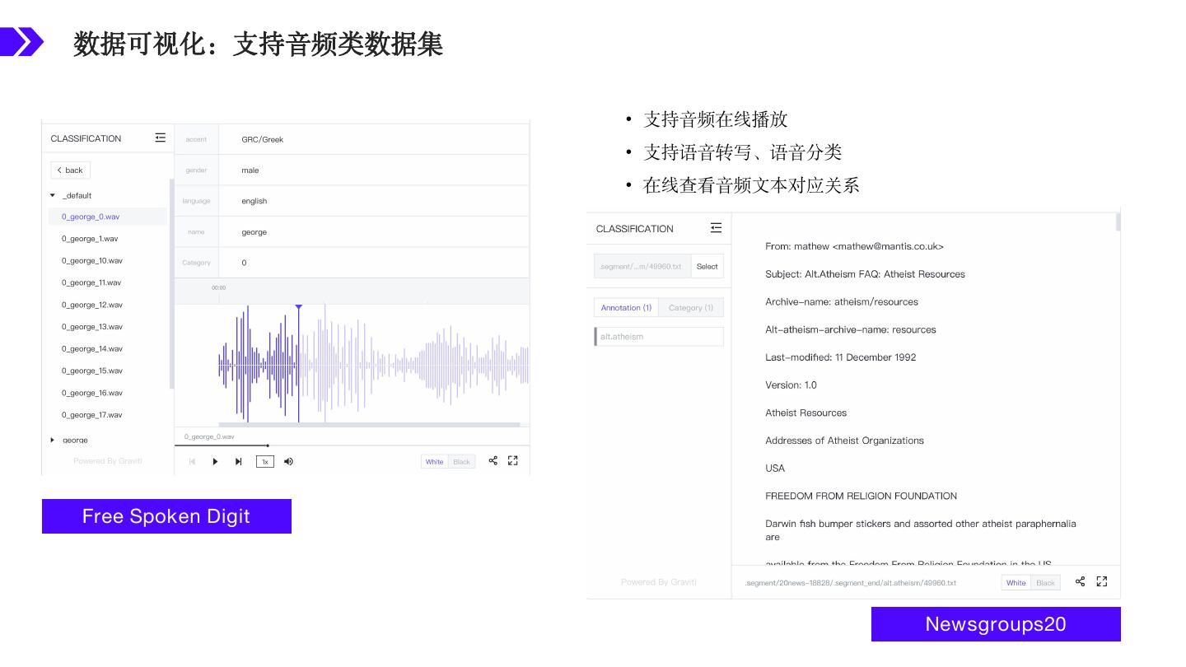Open the Annotation (1) tab

pos(626,308)
